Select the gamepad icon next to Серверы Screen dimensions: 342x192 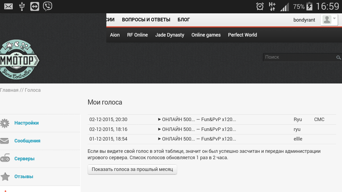(5, 159)
